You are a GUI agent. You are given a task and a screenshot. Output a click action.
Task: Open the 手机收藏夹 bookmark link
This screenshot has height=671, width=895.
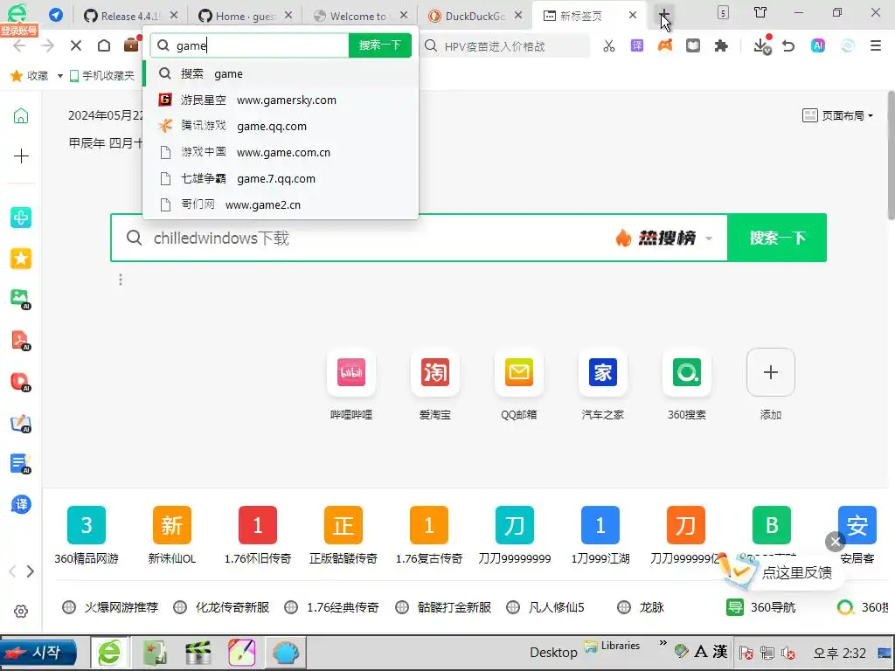tap(102, 75)
